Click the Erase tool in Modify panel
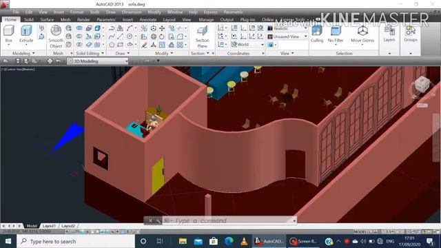 coord(144,44)
